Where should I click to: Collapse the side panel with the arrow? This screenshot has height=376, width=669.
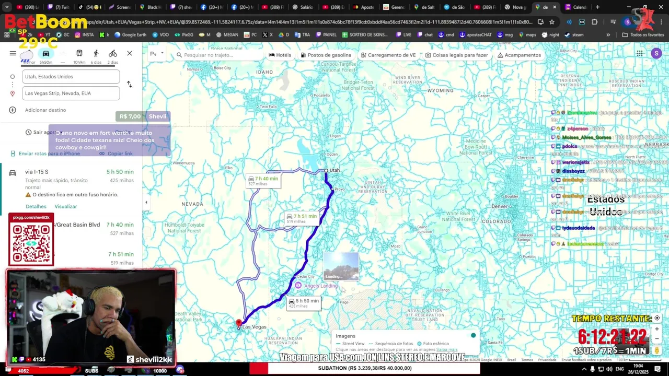pyautogui.click(x=146, y=202)
